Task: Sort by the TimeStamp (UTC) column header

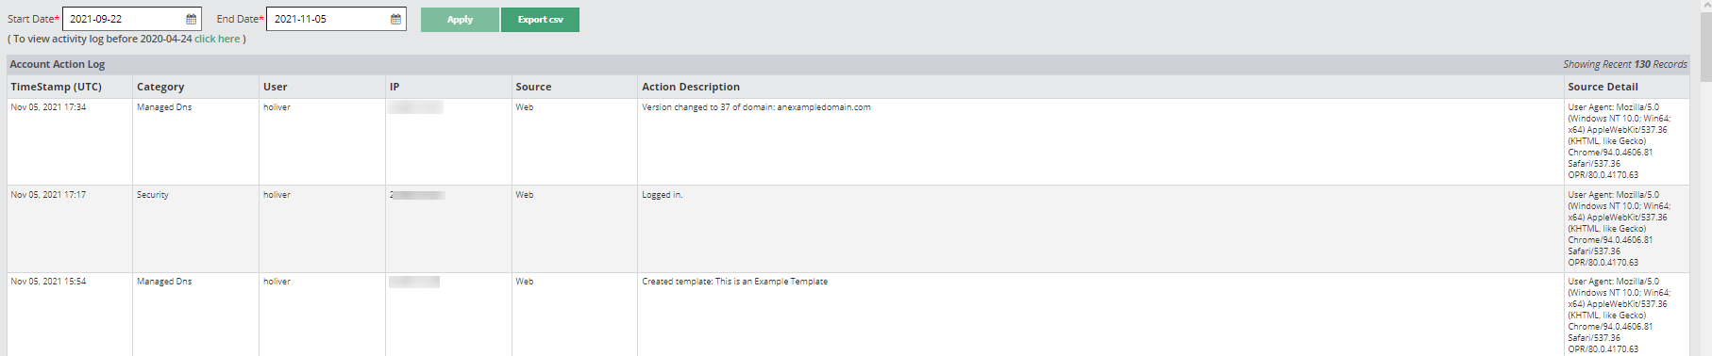Action: [x=57, y=87]
